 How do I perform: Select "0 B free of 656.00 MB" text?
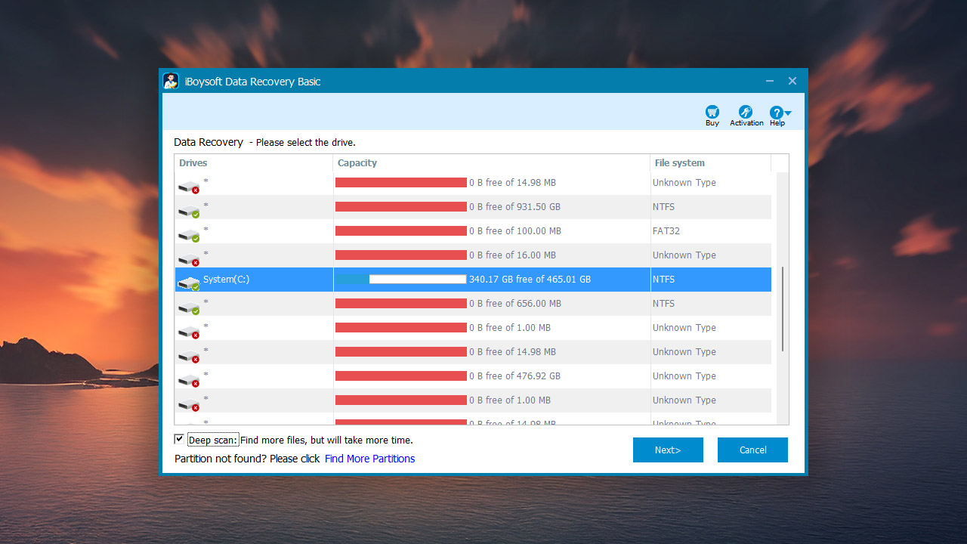coord(515,304)
